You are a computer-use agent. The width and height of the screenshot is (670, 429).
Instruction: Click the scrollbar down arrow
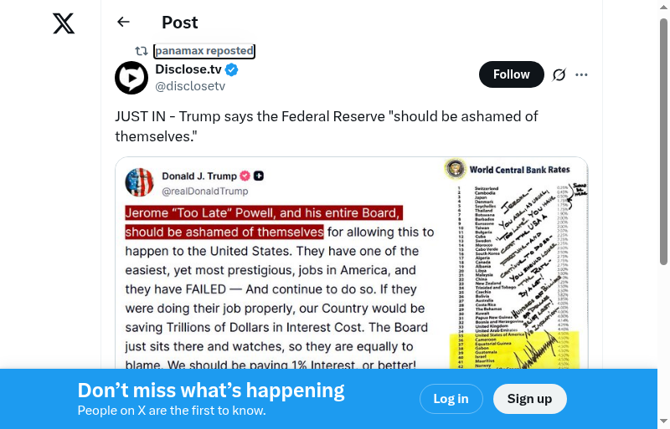click(663, 421)
